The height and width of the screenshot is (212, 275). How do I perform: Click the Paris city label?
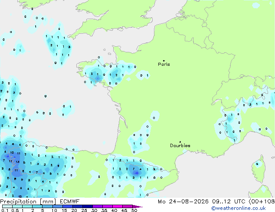(x=164, y=64)
